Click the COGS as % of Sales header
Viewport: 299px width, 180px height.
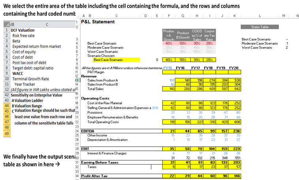[197, 35]
